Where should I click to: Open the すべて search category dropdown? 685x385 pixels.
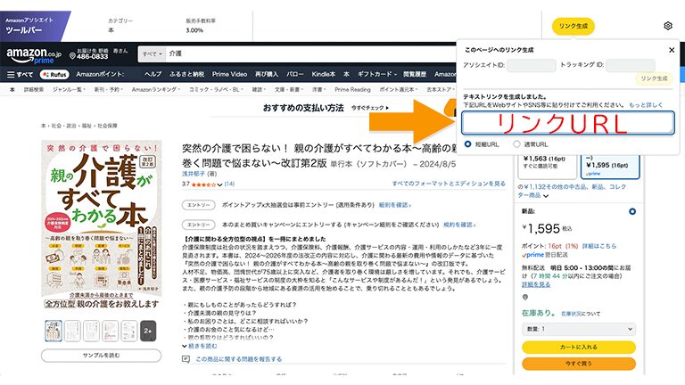pyautogui.click(x=152, y=53)
